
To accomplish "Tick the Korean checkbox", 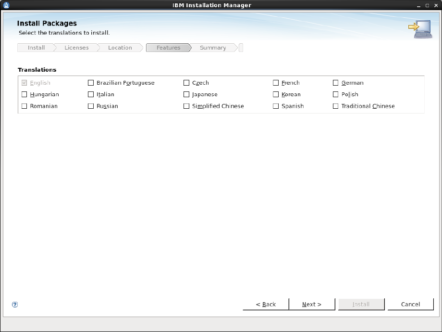I will [276, 94].
